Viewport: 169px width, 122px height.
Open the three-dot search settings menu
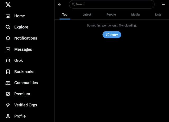coord(163,4)
